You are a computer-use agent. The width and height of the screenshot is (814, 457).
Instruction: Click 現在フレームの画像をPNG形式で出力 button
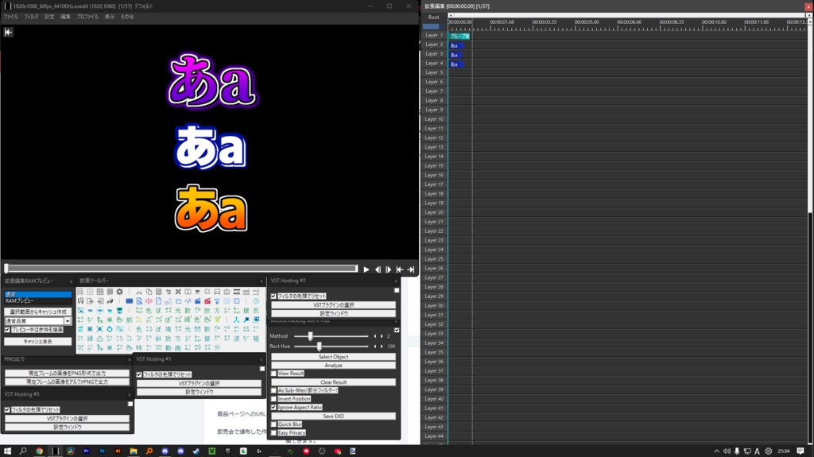coord(67,374)
